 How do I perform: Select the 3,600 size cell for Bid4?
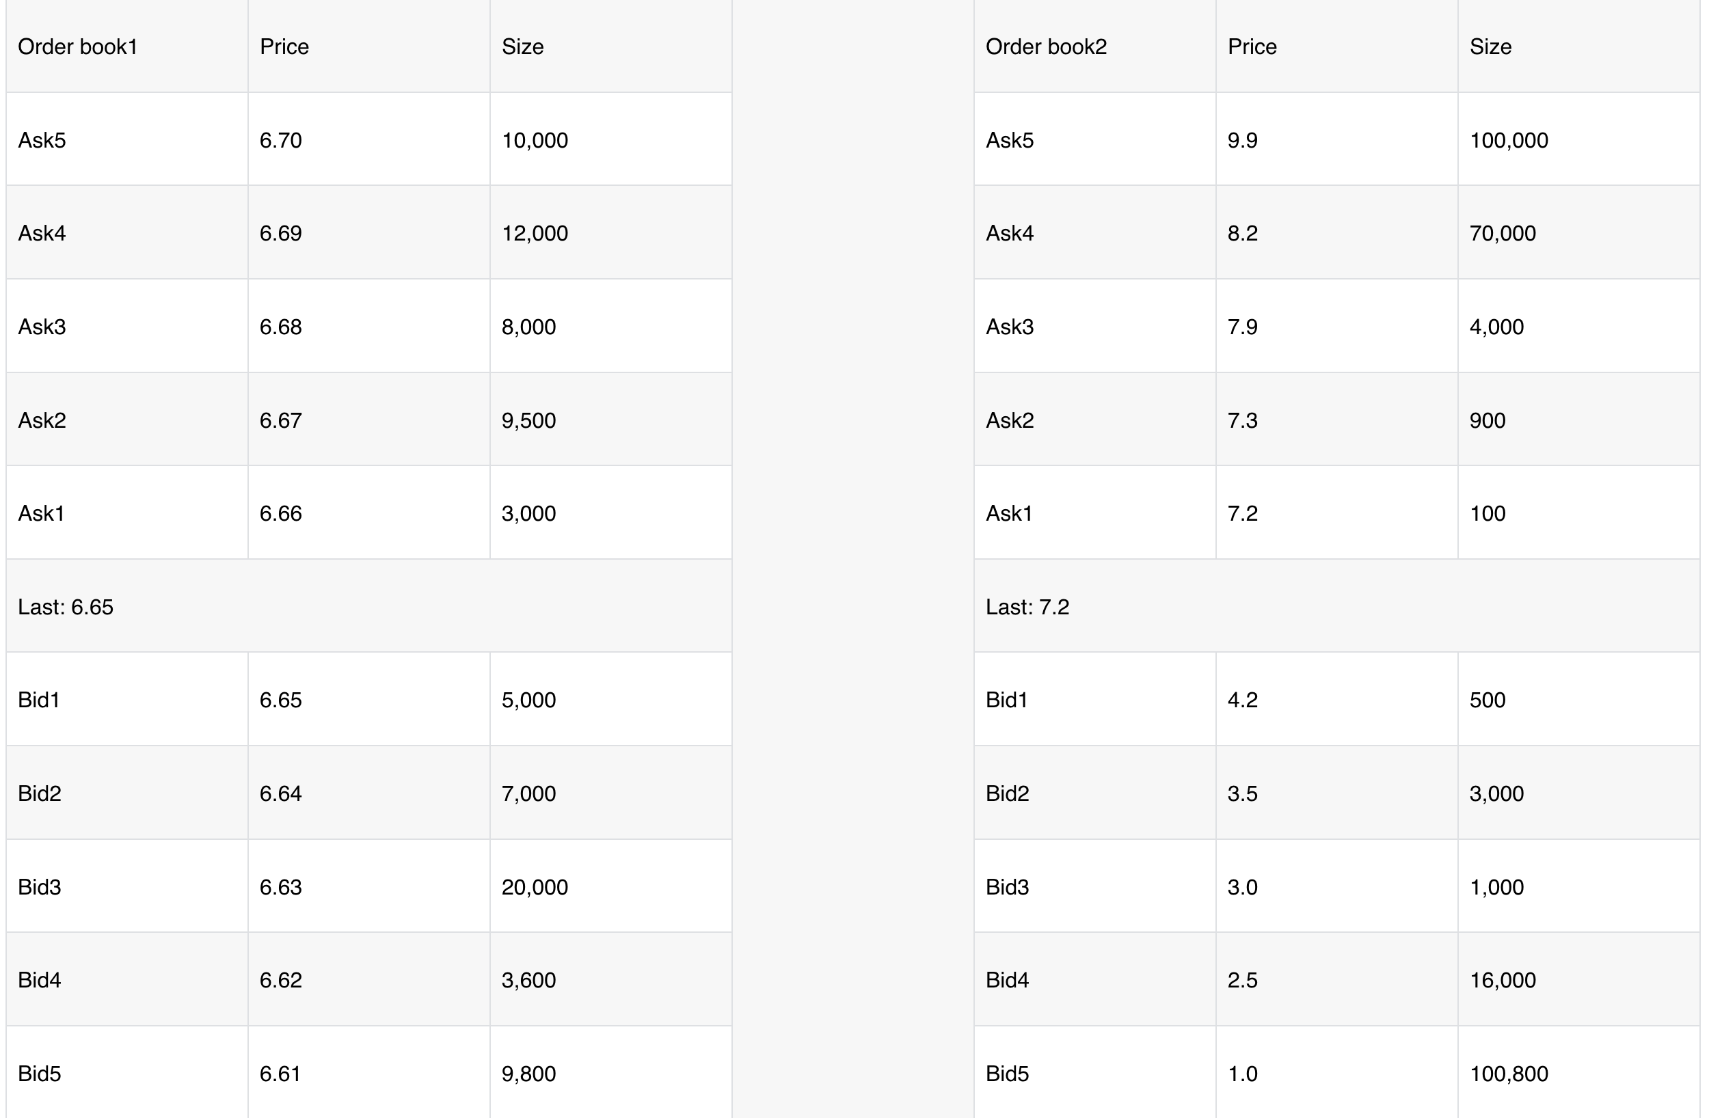click(x=611, y=979)
